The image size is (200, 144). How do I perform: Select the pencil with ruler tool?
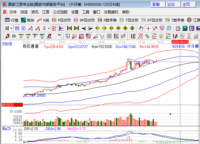pos(49,36)
